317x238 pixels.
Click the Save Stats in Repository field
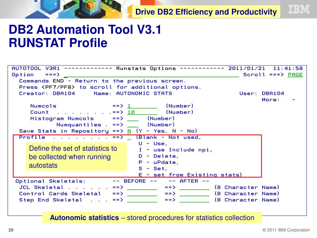129,131
